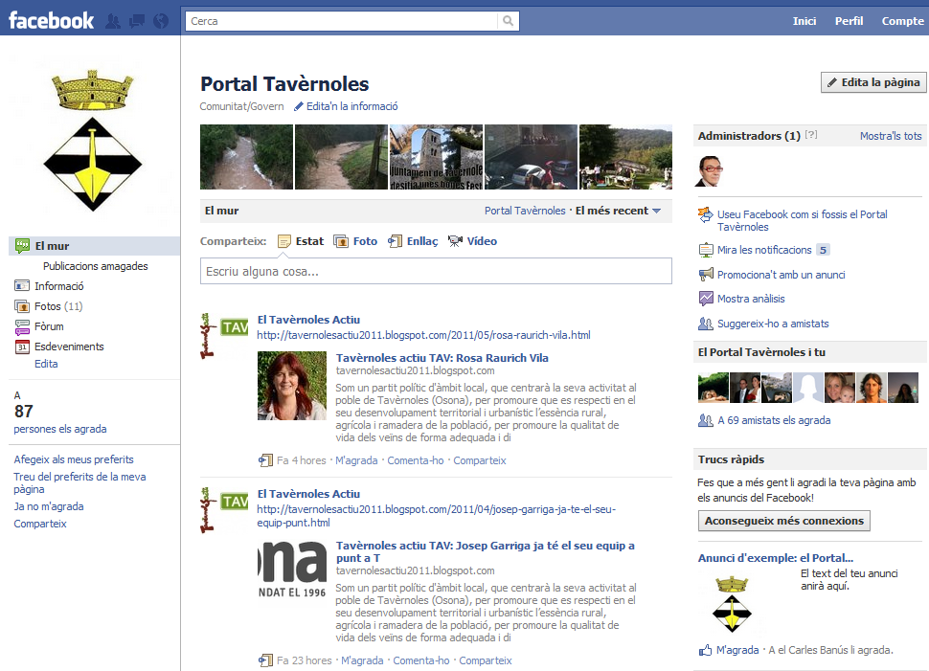Click the rosa-raurich-vila.html blog URL
This screenshot has width=929, height=671.
[x=423, y=335]
